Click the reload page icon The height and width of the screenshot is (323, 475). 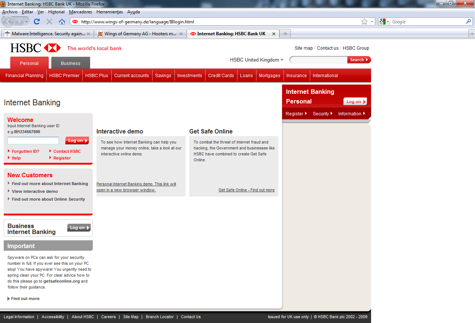37,22
